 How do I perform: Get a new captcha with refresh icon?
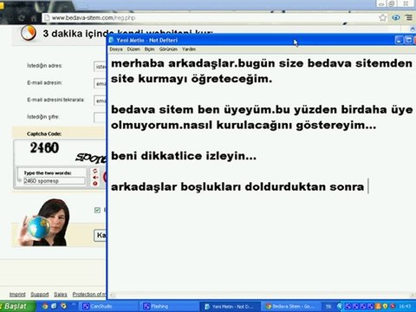95,171
